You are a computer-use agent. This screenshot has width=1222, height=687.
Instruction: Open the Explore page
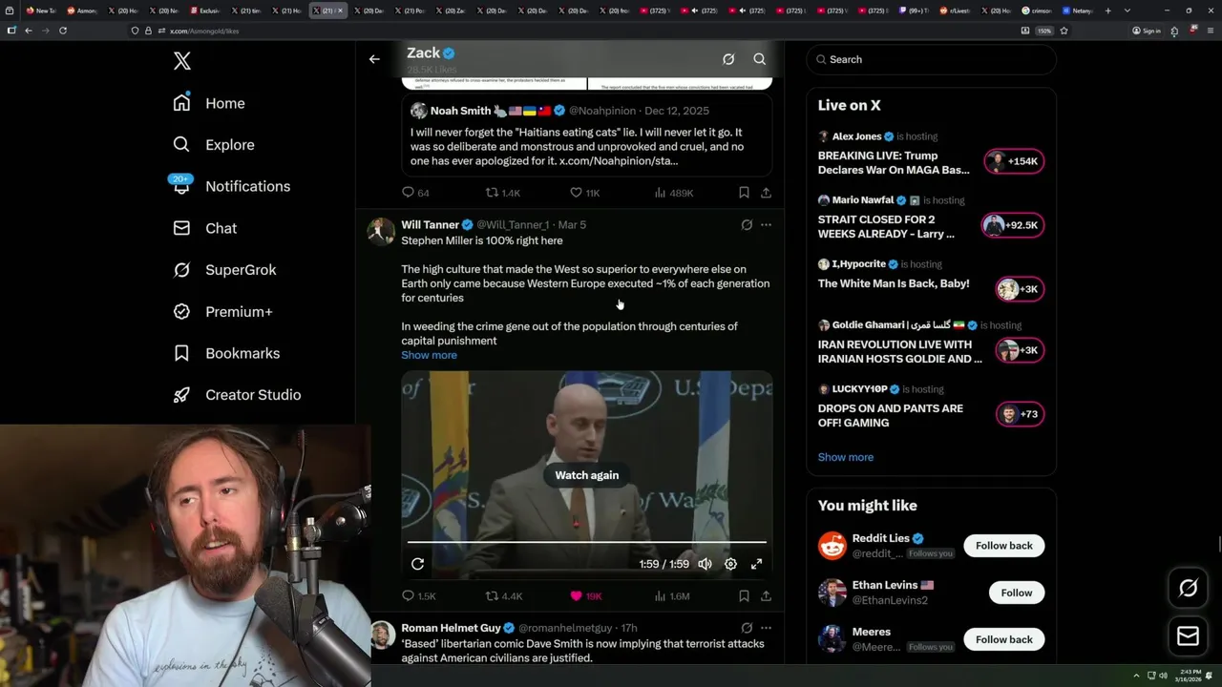click(214, 145)
